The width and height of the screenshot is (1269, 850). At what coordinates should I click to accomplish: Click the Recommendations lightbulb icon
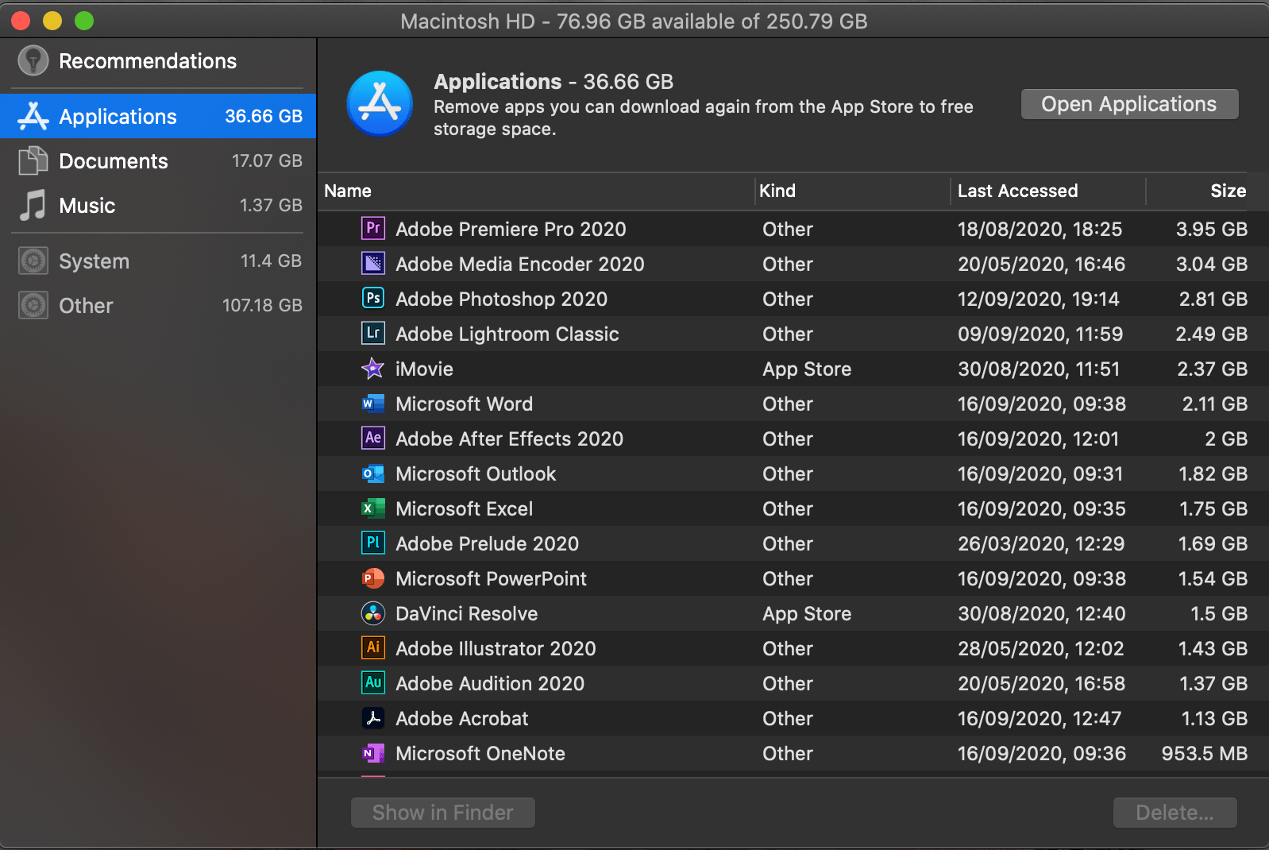point(33,60)
